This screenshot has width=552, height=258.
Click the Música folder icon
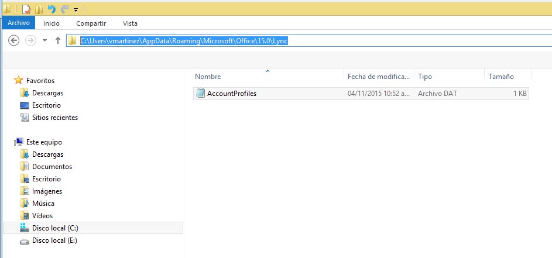pos(25,204)
